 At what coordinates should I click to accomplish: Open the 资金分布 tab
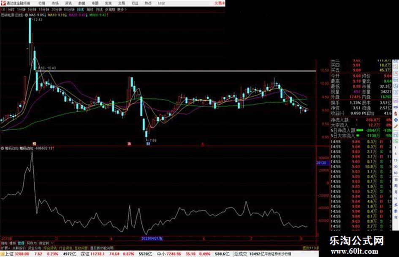click(x=35, y=248)
